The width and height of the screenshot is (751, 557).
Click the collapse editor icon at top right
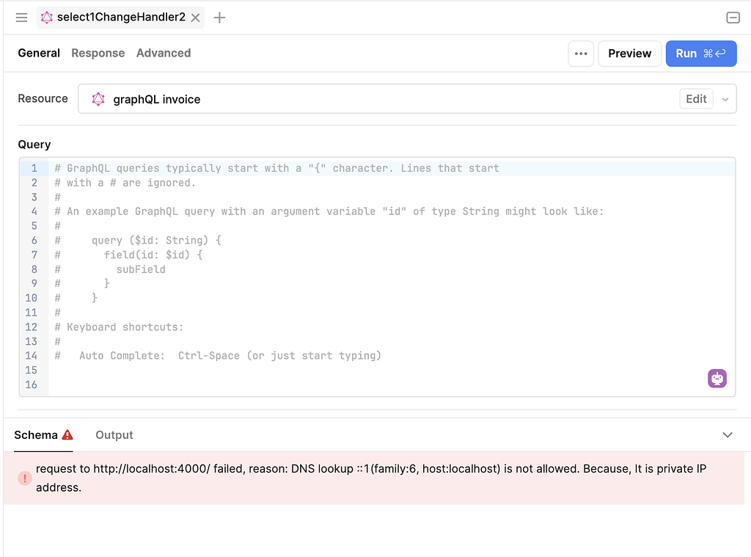point(733,17)
